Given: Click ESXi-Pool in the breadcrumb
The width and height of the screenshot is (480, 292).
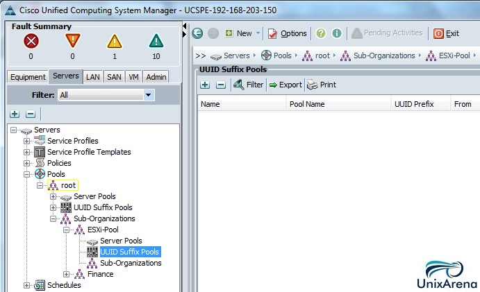Looking at the screenshot, I should (454, 55).
